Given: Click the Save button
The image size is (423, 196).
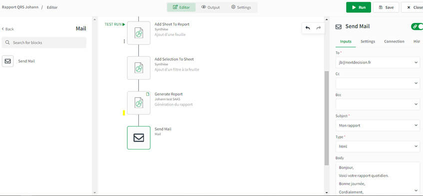Looking at the screenshot, I should click(x=386, y=7).
